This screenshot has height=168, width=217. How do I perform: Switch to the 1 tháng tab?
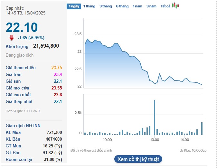pyautogui.click(x=89, y=6)
